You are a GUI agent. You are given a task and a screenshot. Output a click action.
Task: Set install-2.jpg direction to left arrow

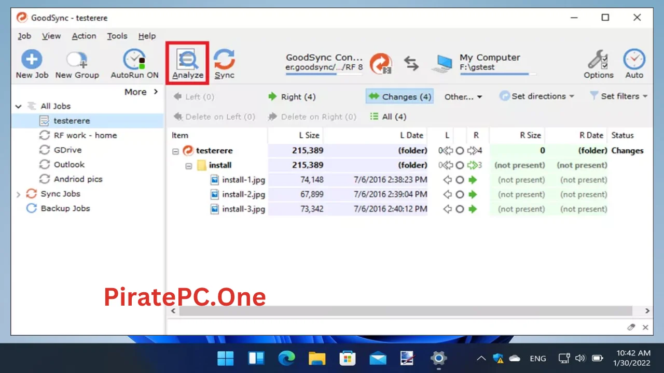point(448,195)
